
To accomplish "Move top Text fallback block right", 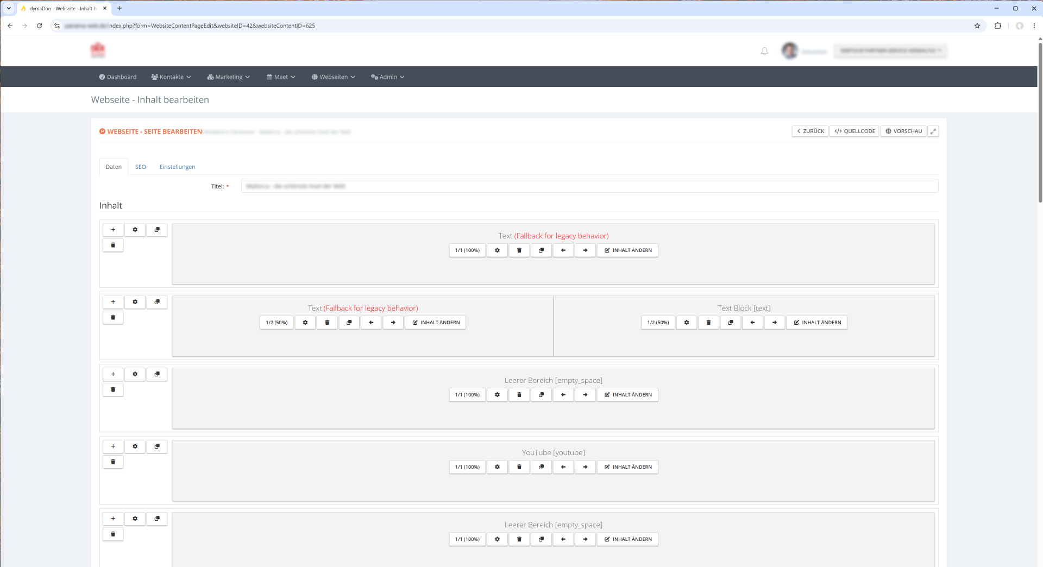I will point(585,250).
